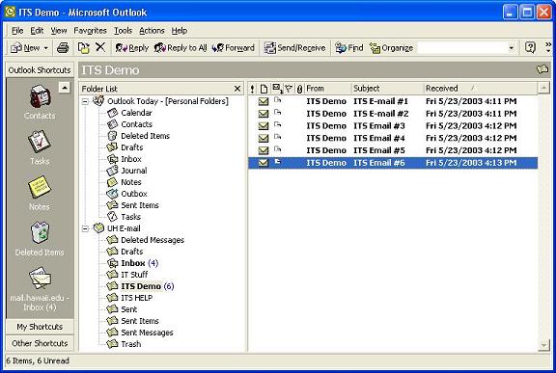Viewport: 556px width, 373px height.
Task: Open the Help menu
Action: [180, 31]
